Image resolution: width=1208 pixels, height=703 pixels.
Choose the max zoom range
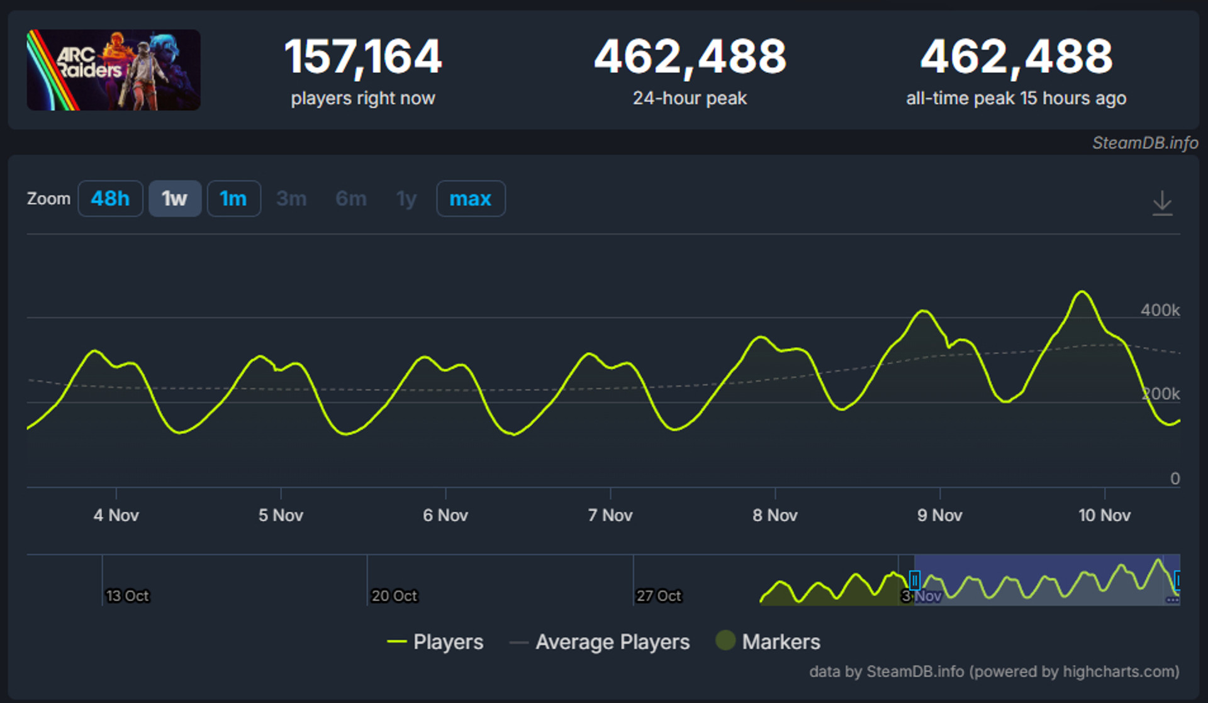(471, 199)
